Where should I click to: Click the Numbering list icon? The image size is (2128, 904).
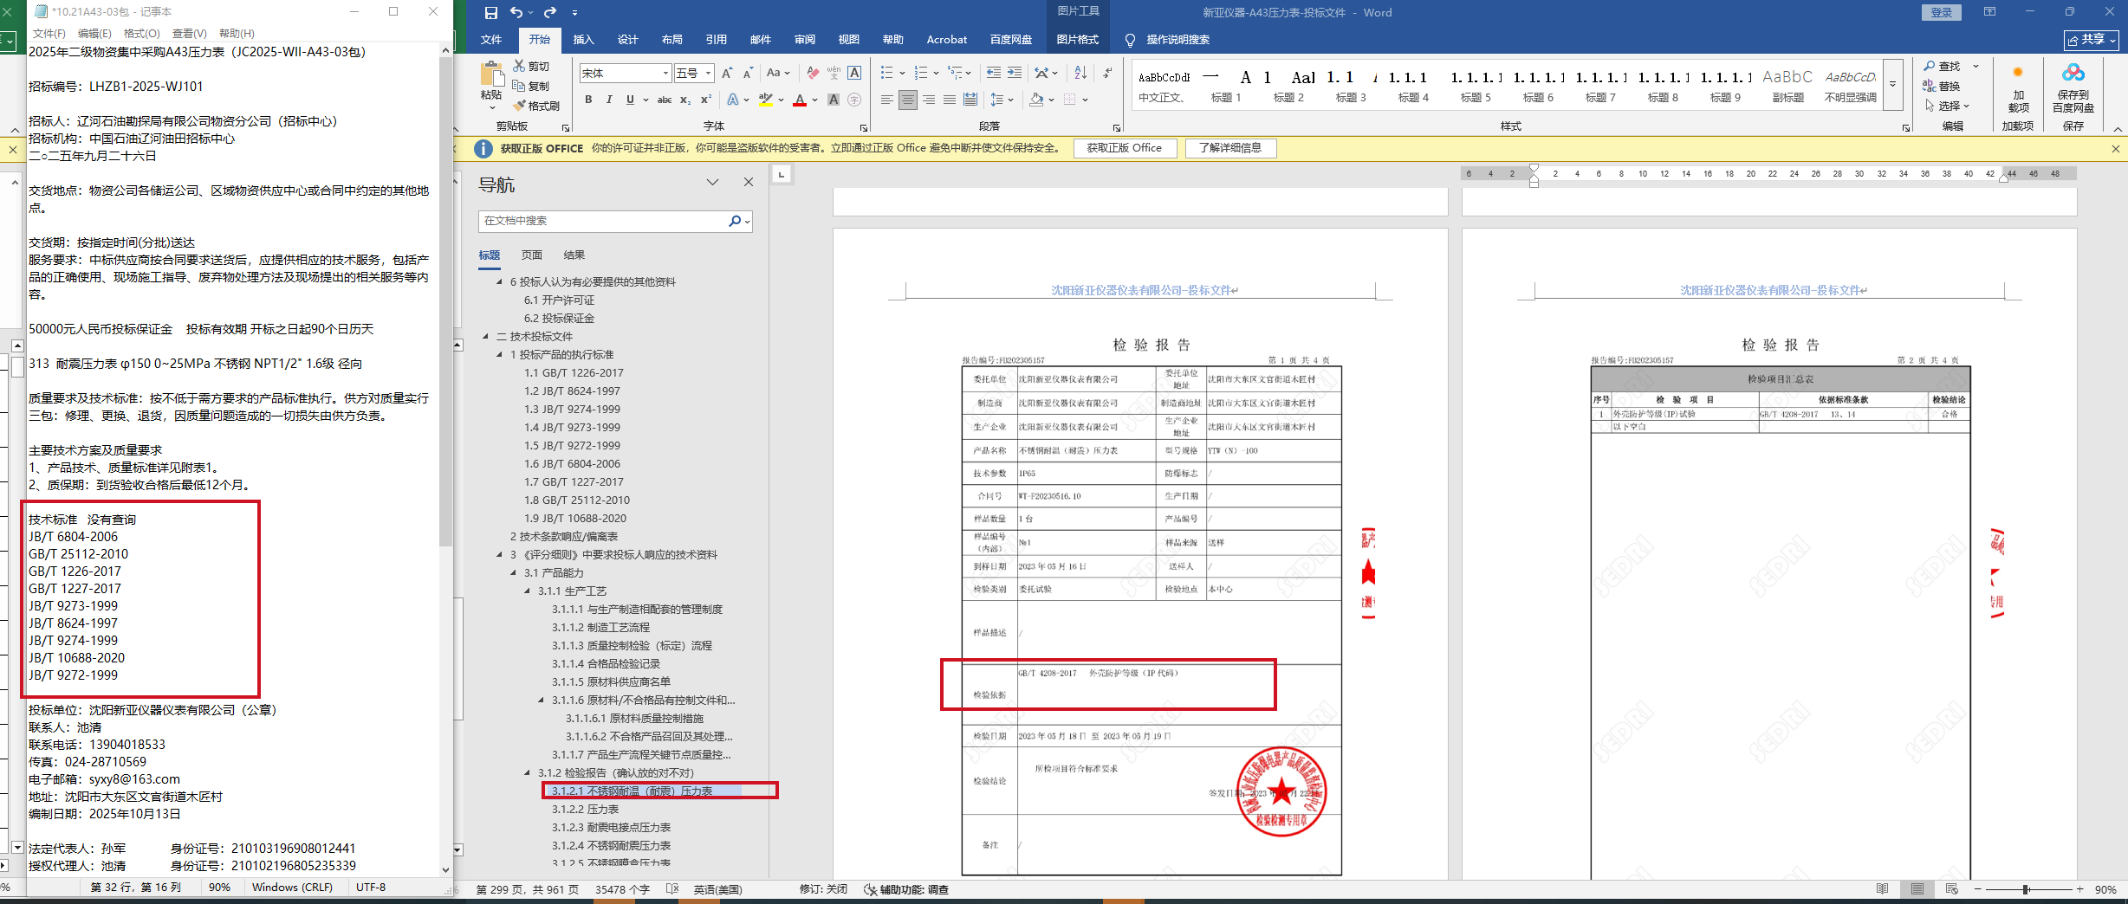[x=921, y=73]
